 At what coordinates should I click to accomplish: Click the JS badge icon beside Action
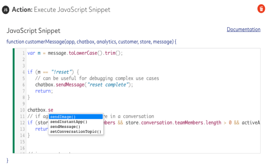(6, 10)
